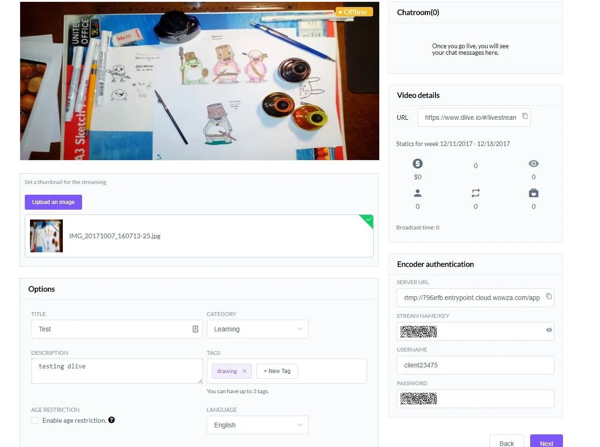Click the dollar earnings icon
600x447 pixels.
pyautogui.click(x=418, y=163)
